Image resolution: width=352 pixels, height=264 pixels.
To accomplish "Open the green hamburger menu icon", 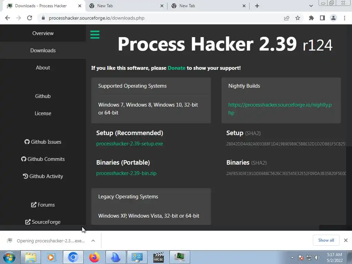I will 95,35.
